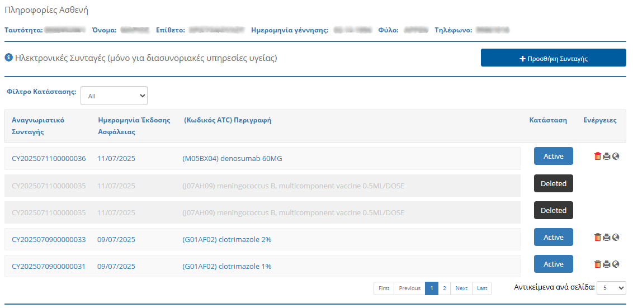633x308 pixels.
Task: Delete the denosumab 60MG prescription via trash icon
Action: click(597, 157)
